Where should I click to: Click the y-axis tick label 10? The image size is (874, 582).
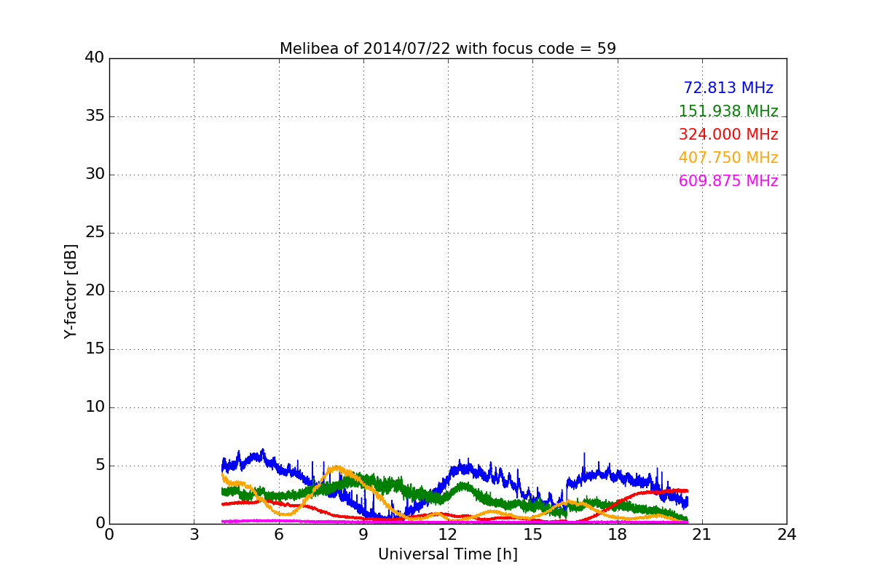click(x=95, y=407)
